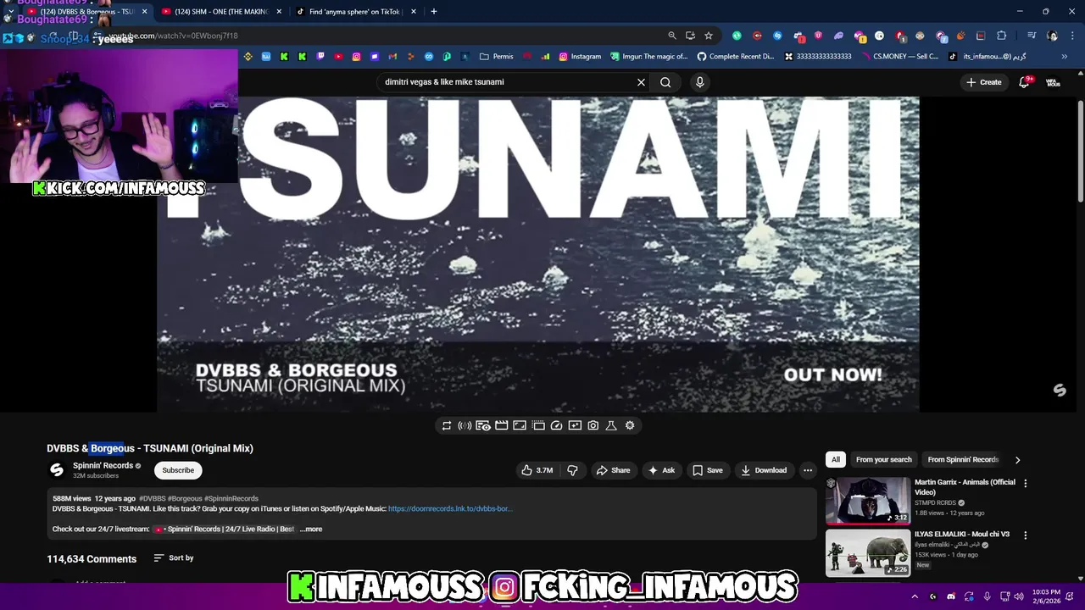Click the loop/repeat icon below the video
Screen dimensions: 1085x610
[447, 425]
